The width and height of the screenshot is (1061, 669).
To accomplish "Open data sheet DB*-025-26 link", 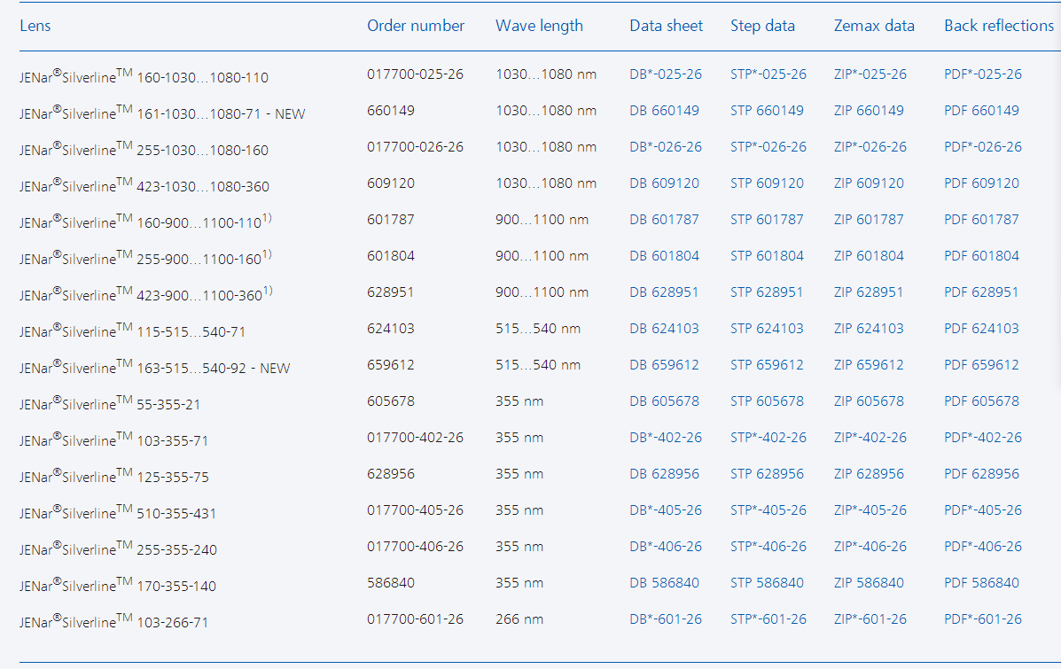I will tap(665, 74).
